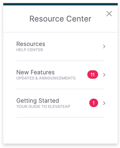
Task: Click the separator below New Features row
Action: (x=60, y=89)
